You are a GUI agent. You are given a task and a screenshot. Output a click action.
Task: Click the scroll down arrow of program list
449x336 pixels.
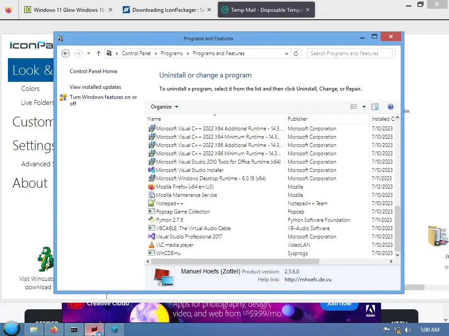[397, 255]
